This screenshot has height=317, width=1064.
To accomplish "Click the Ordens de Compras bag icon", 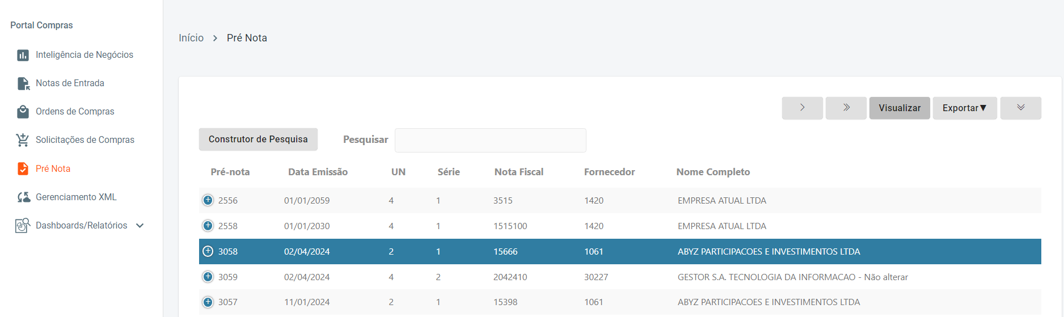I will coord(23,112).
